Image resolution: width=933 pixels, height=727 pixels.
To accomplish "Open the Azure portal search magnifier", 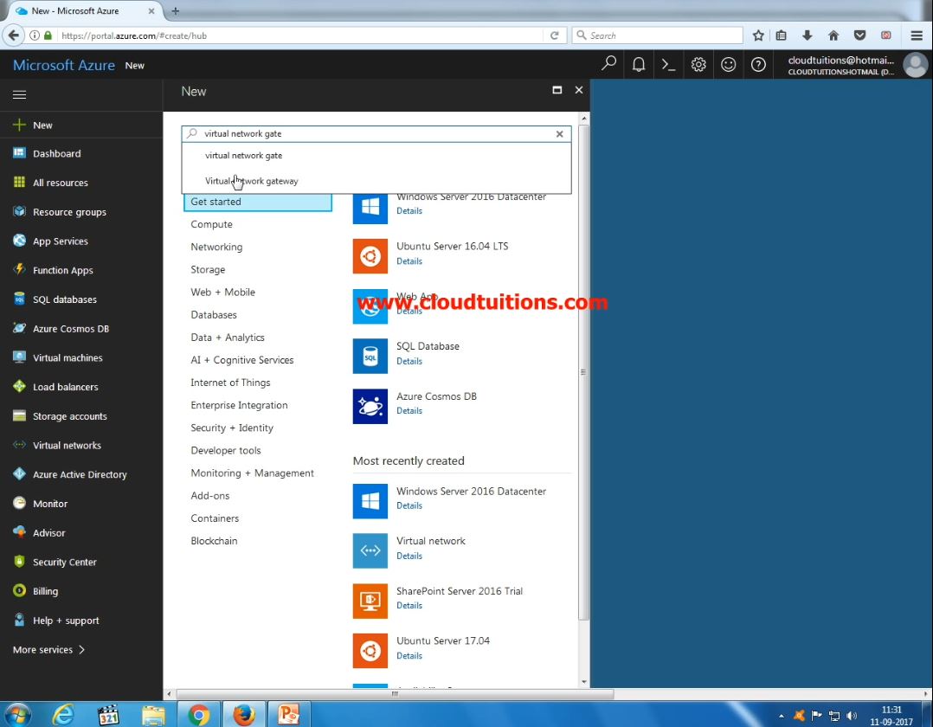I will pos(608,64).
